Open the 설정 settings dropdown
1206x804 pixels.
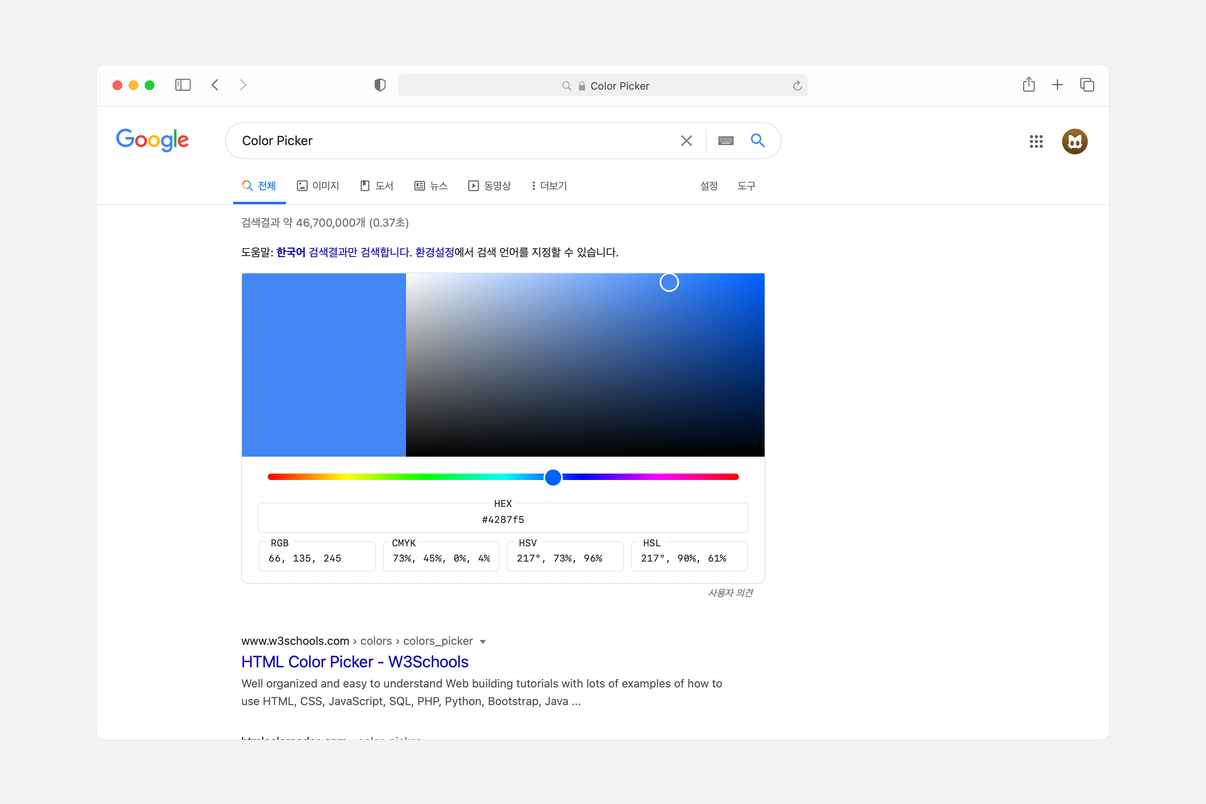pyautogui.click(x=709, y=186)
